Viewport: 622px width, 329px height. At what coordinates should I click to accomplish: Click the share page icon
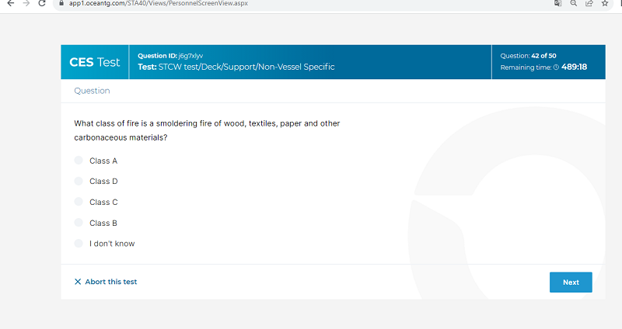(589, 3)
